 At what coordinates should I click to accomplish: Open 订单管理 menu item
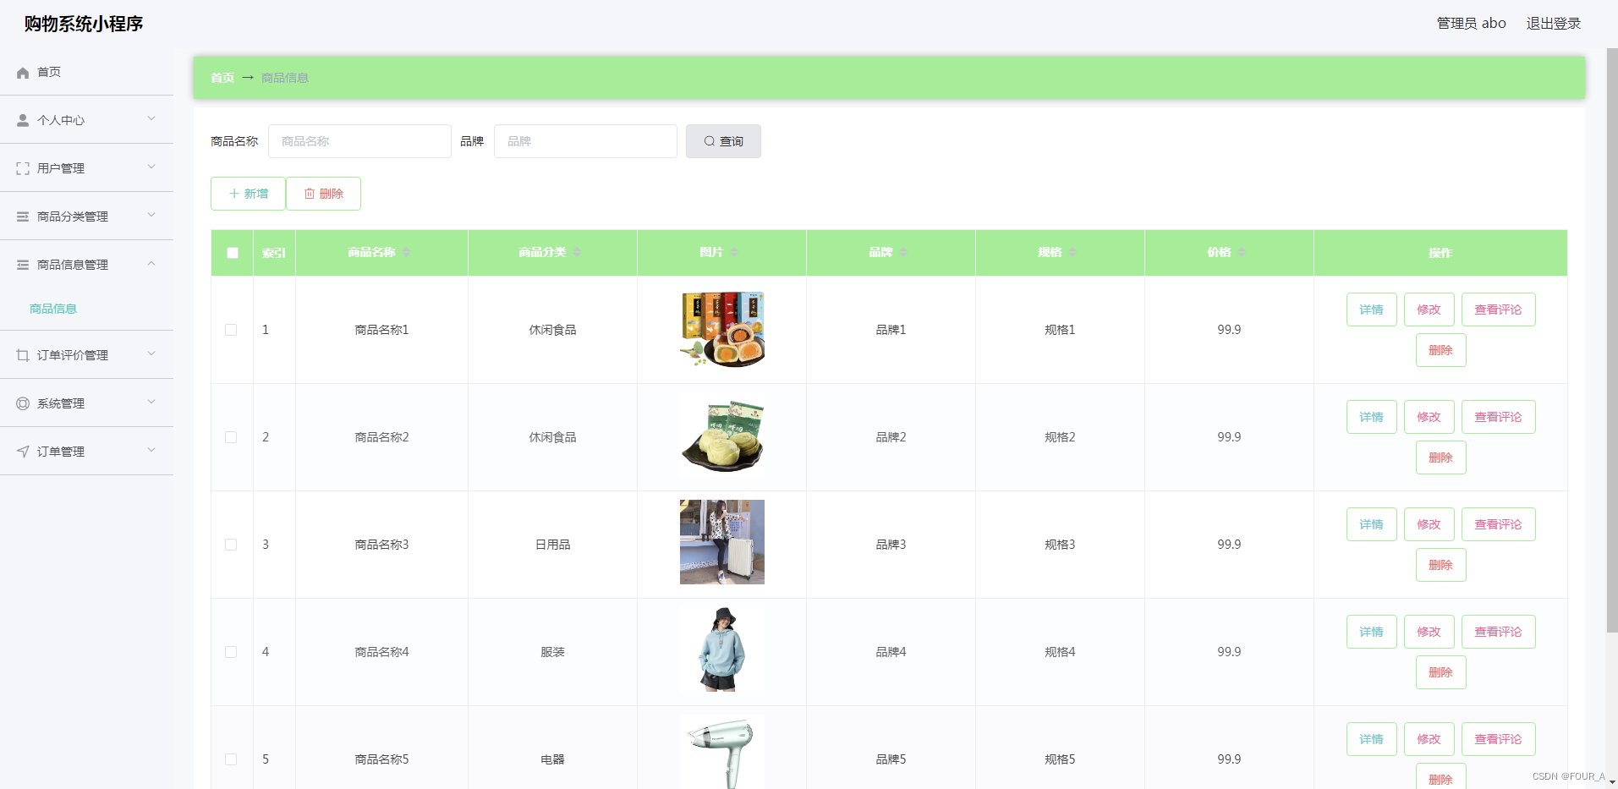[x=86, y=452]
